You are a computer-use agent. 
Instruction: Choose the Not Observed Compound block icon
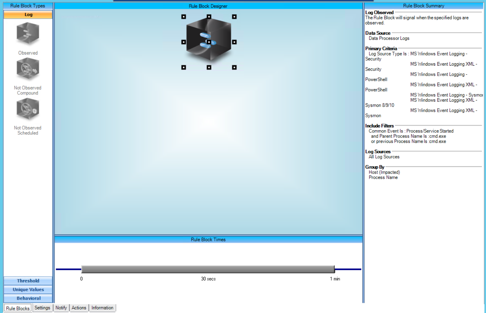[x=28, y=69]
